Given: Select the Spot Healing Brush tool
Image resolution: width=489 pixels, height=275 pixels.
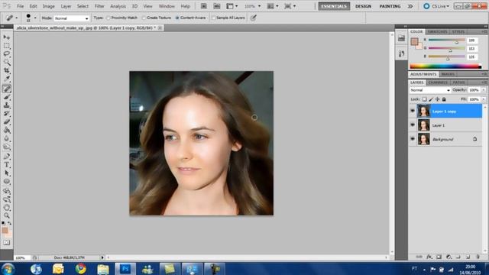Looking at the screenshot, I should tap(7, 89).
